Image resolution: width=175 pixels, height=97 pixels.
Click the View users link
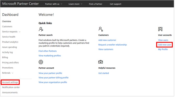(x=163, y=40)
